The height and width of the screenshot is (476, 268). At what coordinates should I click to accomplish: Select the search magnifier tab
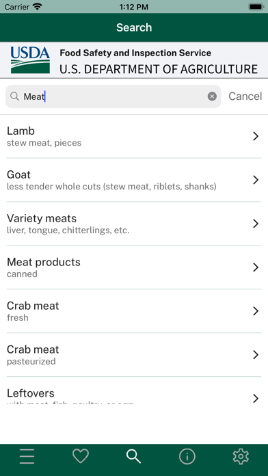[134, 456]
